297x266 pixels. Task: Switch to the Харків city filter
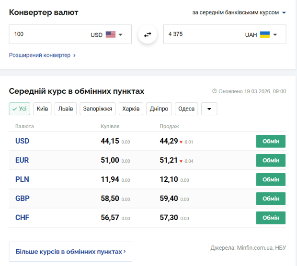(x=131, y=109)
